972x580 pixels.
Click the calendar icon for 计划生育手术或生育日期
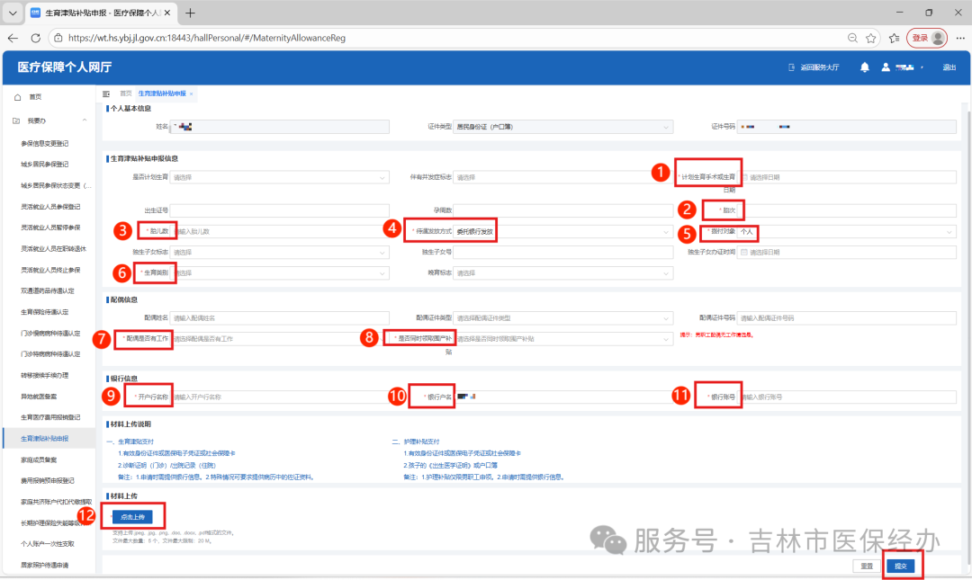point(744,177)
